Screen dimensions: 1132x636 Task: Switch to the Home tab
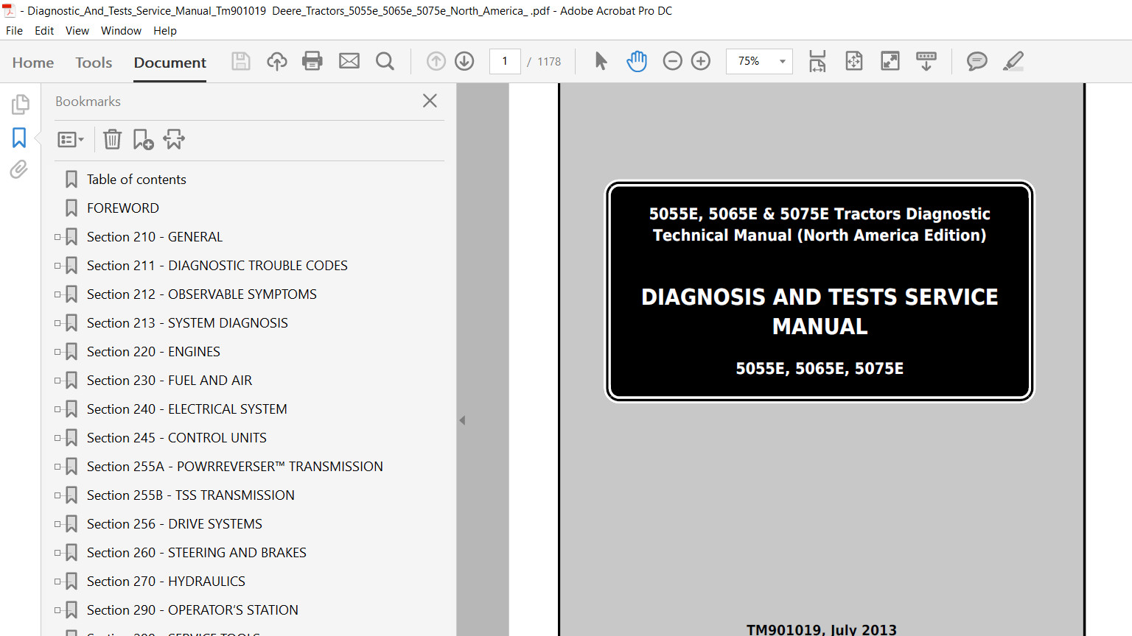point(33,63)
